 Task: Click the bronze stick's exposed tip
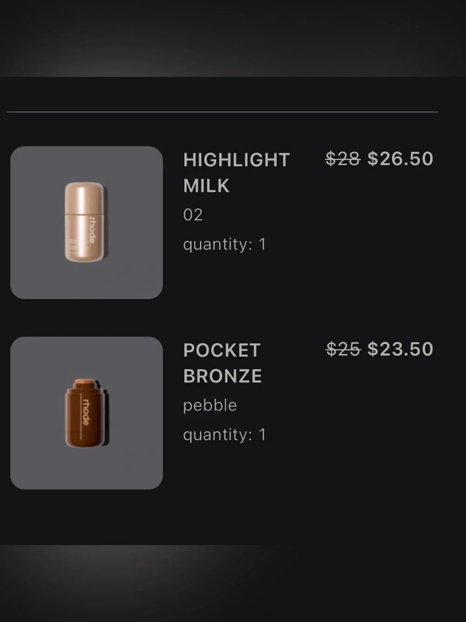[x=85, y=383]
